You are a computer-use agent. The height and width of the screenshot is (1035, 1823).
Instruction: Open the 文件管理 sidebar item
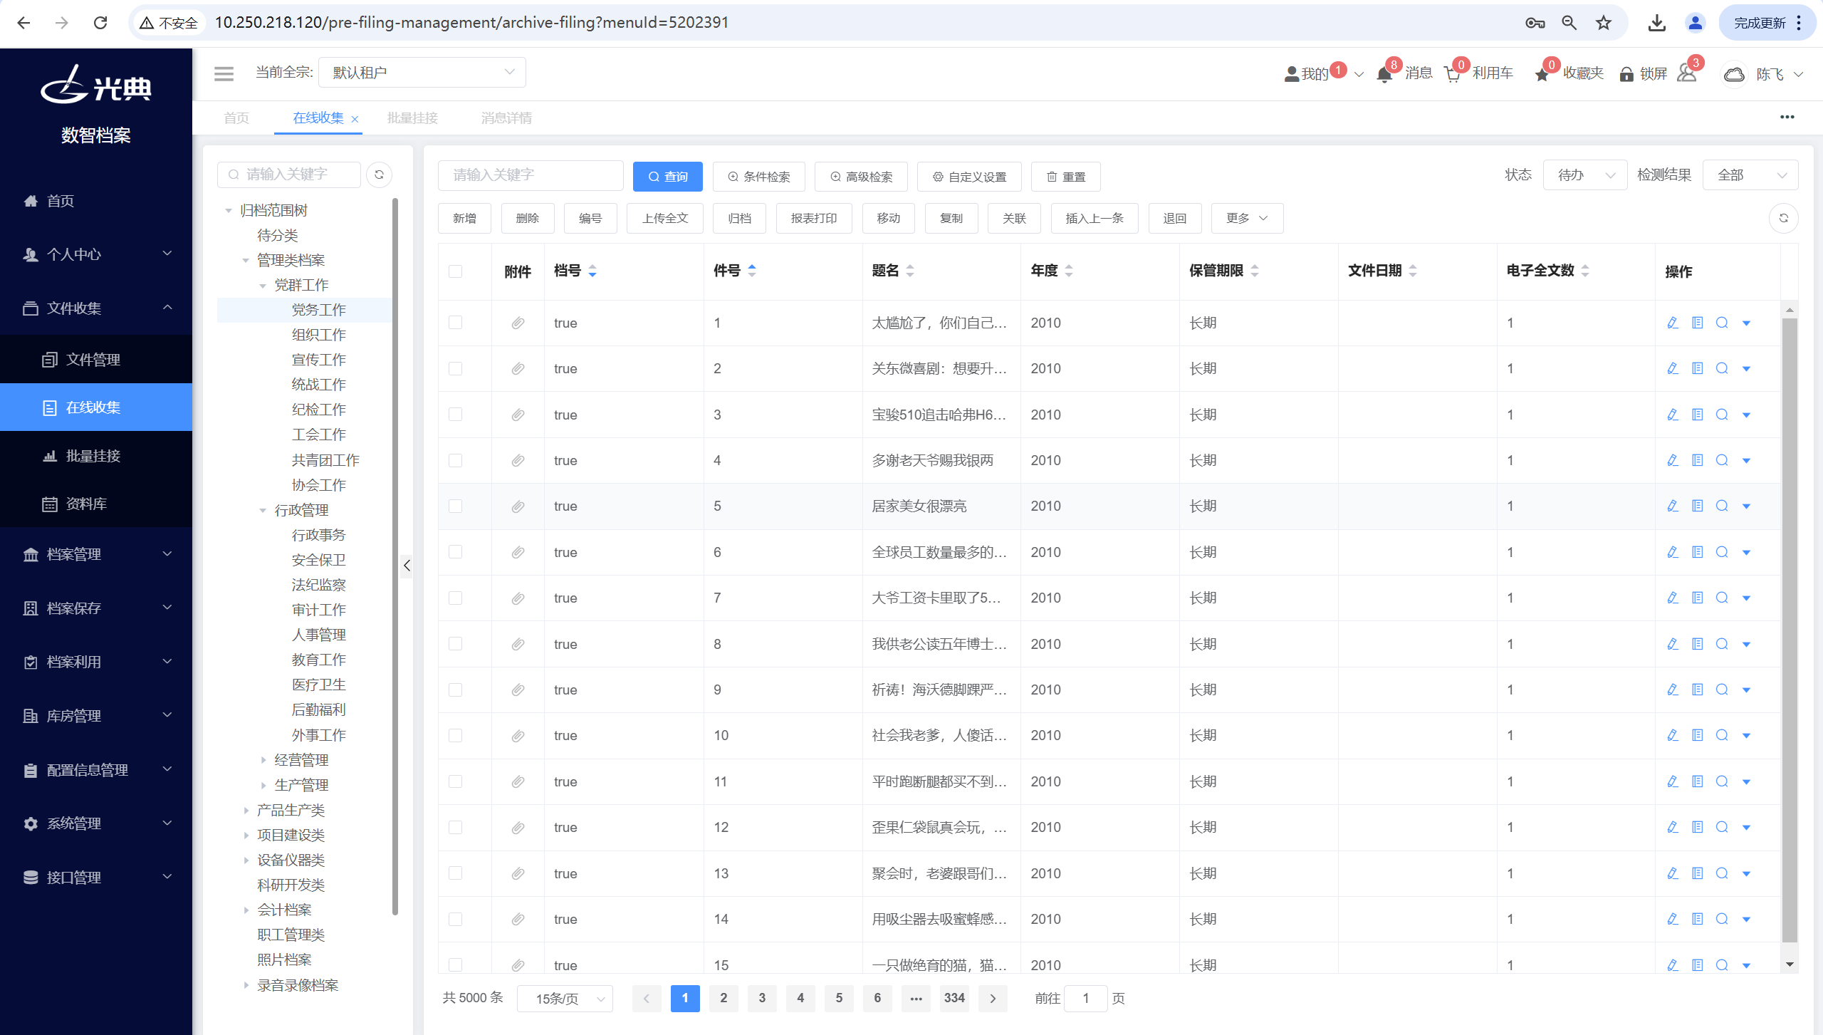(x=96, y=360)
